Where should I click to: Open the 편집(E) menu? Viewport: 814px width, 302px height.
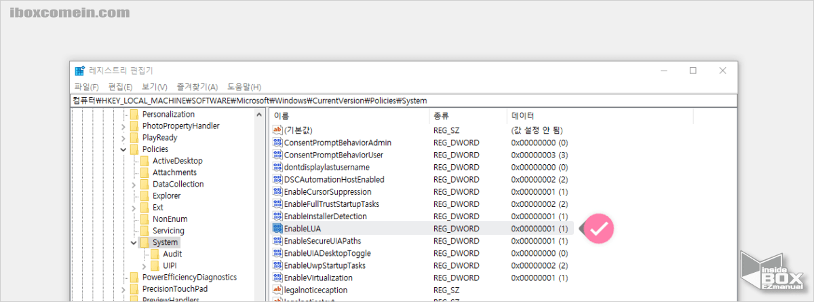(x=120, y=87)
